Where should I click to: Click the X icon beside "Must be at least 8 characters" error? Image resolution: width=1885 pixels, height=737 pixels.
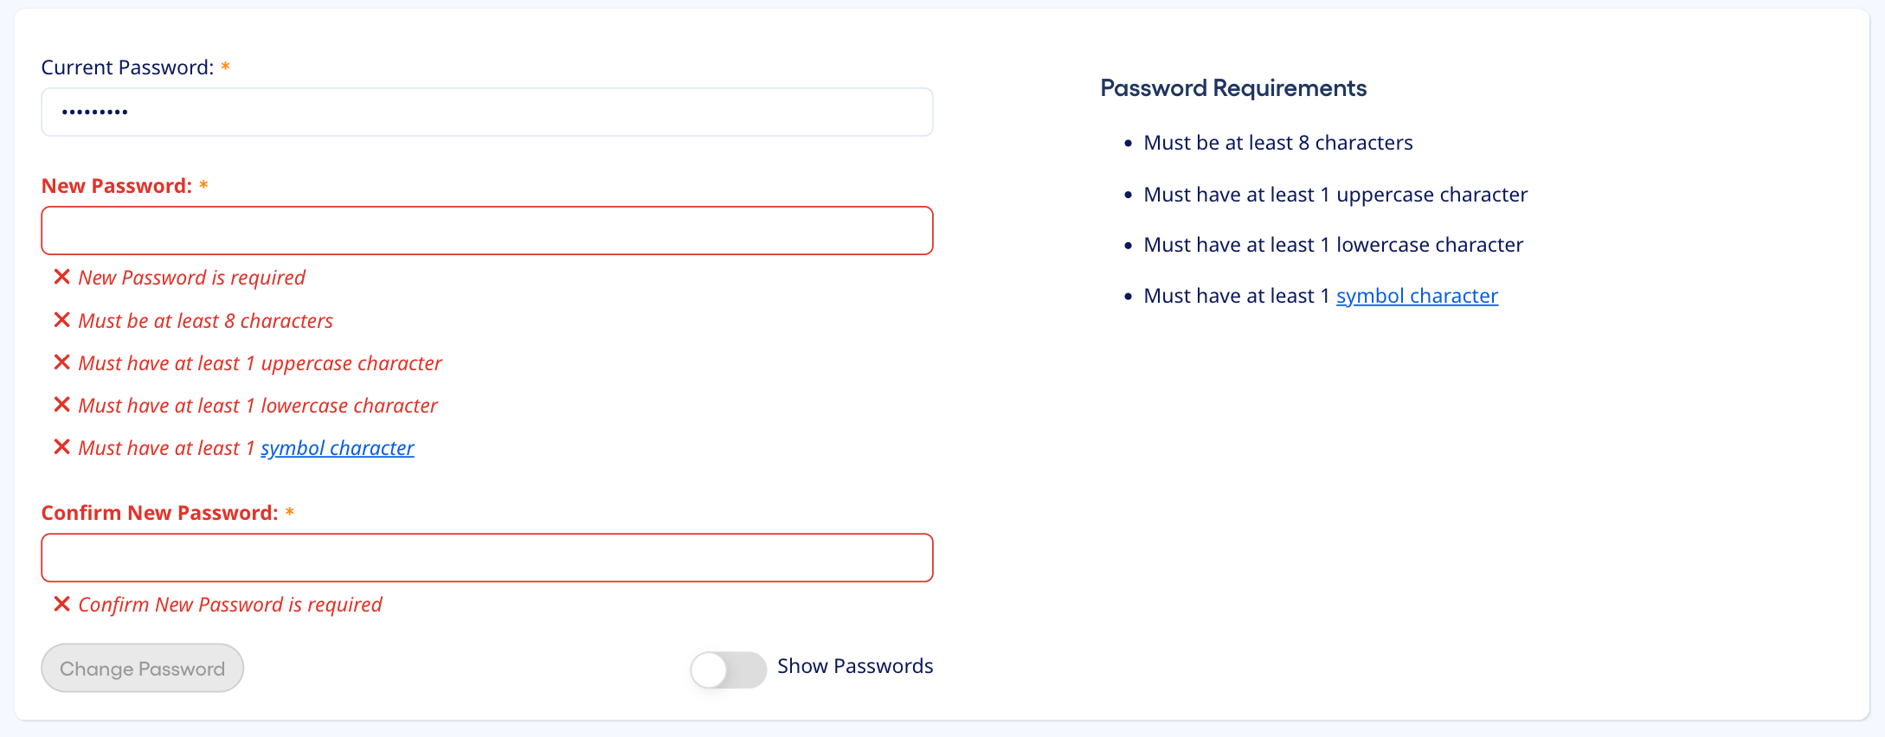tap(61, 320)
